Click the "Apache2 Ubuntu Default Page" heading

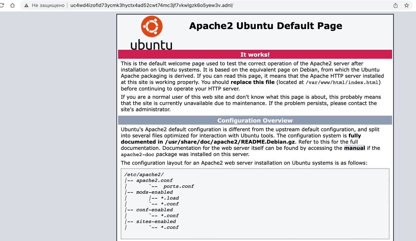coord(266,26)
